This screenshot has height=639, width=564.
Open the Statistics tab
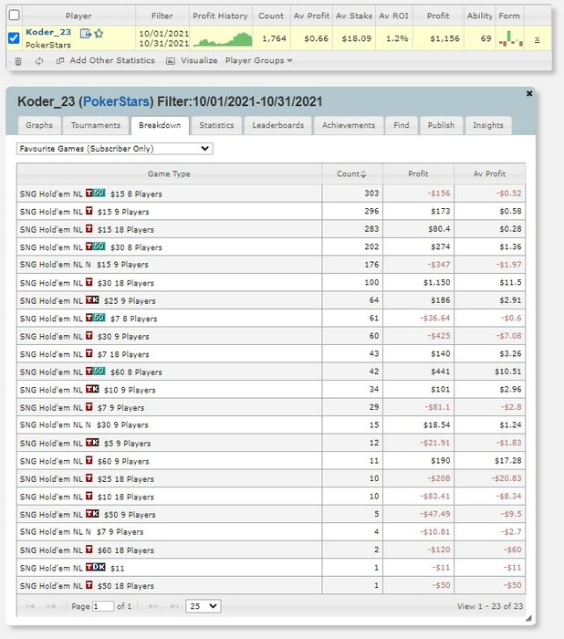point(216,126)
